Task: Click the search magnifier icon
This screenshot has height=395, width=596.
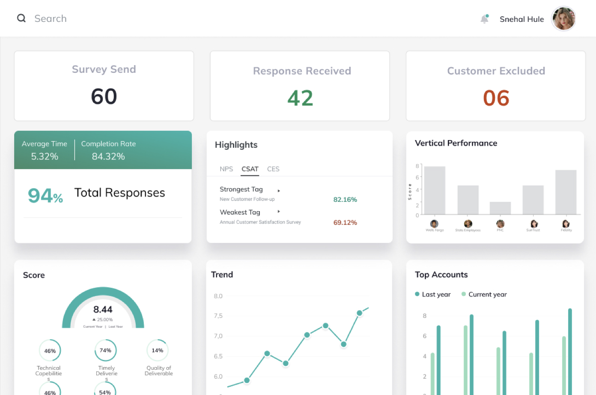Action: [x=21, y=18]
